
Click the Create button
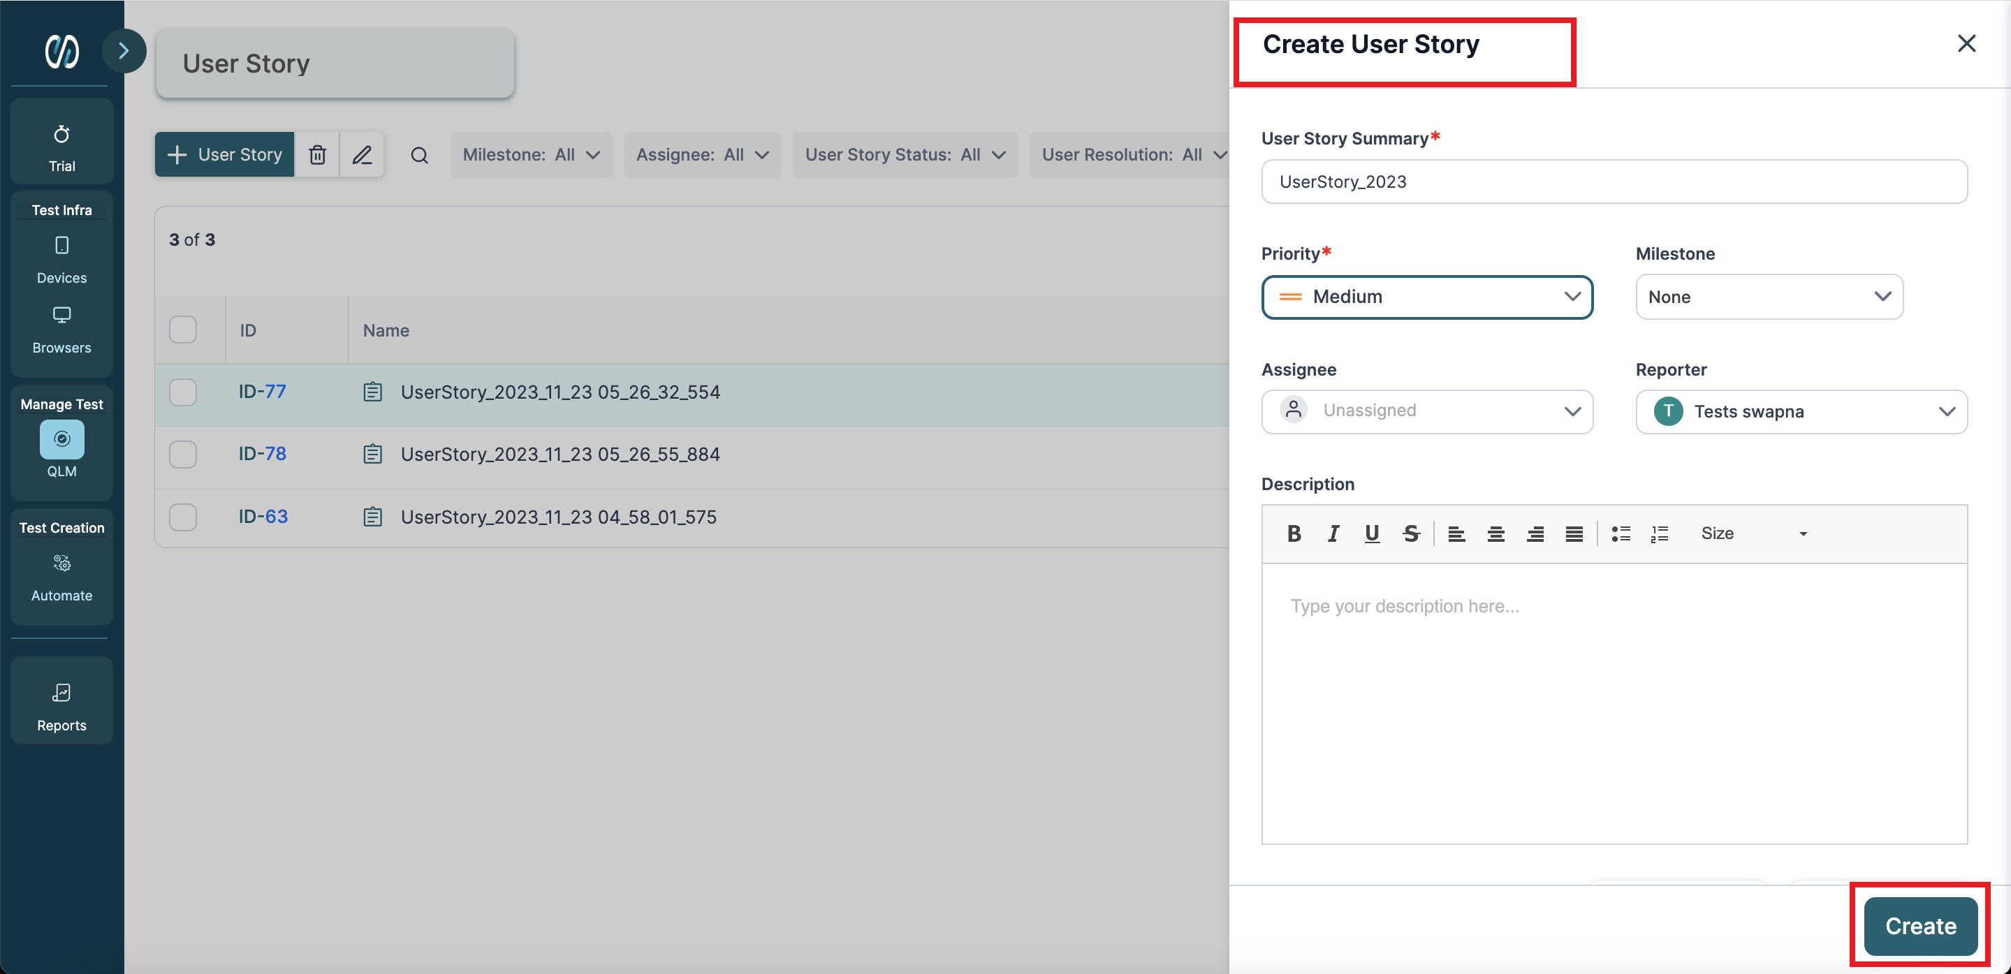pyautogui.click(x=1919, y=926)
